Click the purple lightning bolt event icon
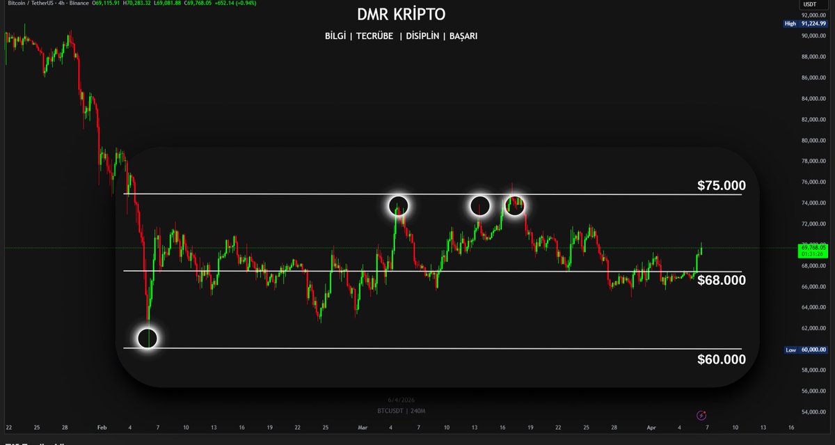 [702, 414]
